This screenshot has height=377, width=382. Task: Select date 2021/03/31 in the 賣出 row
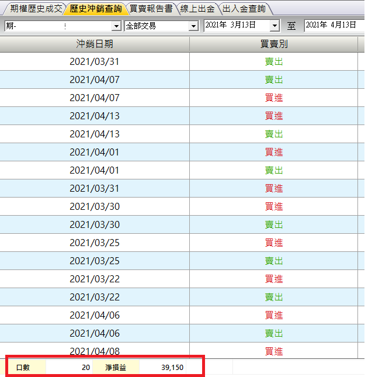point(95,62)
